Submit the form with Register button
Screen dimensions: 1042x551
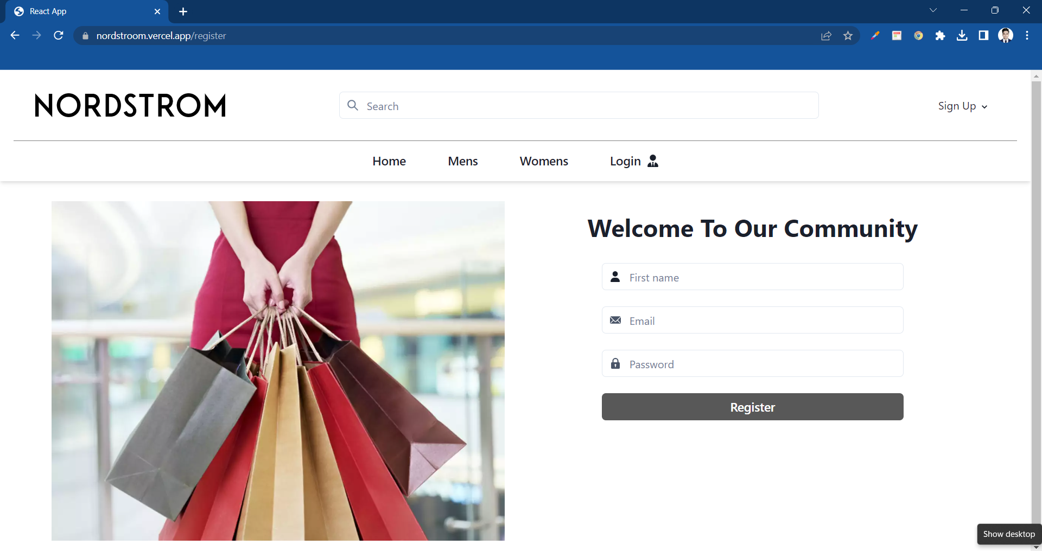[x=753, y=407]
